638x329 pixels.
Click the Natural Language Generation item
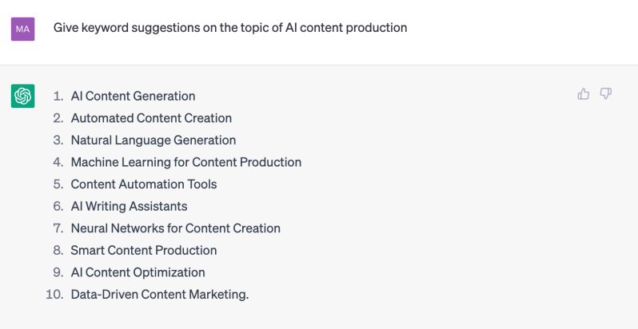click(x=154, y=140)
